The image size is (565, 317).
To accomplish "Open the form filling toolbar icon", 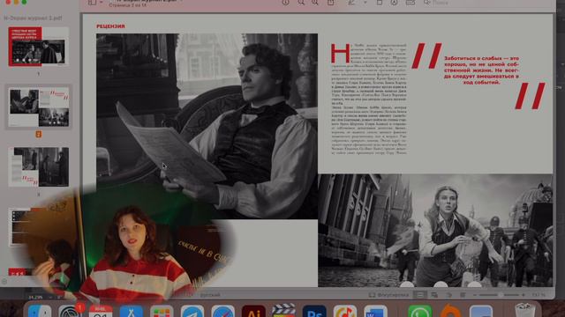I will (410, 3).
